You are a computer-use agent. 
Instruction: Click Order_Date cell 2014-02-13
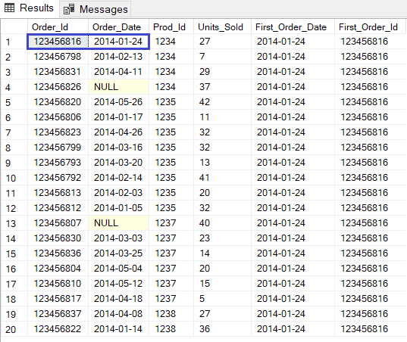point(119,57)
